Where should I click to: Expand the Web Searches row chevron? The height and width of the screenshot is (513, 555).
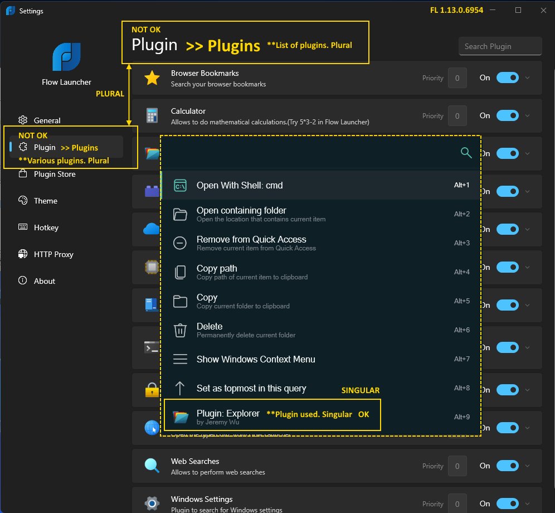pyautogui.click(x=527, y=466)
